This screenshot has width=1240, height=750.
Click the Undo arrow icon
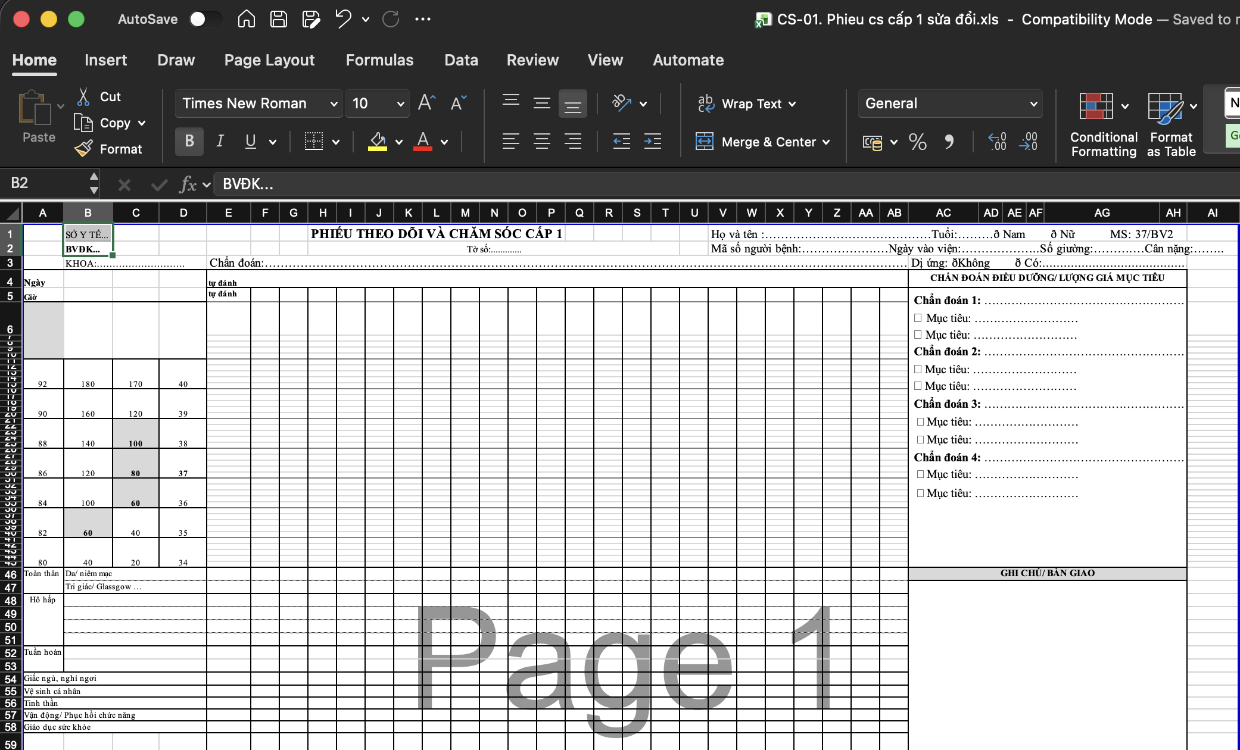coord(343,19)
